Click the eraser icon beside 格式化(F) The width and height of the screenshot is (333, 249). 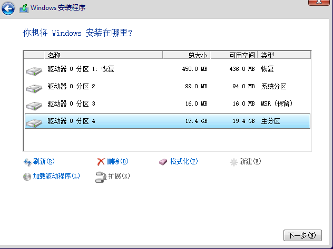point(163,162)
